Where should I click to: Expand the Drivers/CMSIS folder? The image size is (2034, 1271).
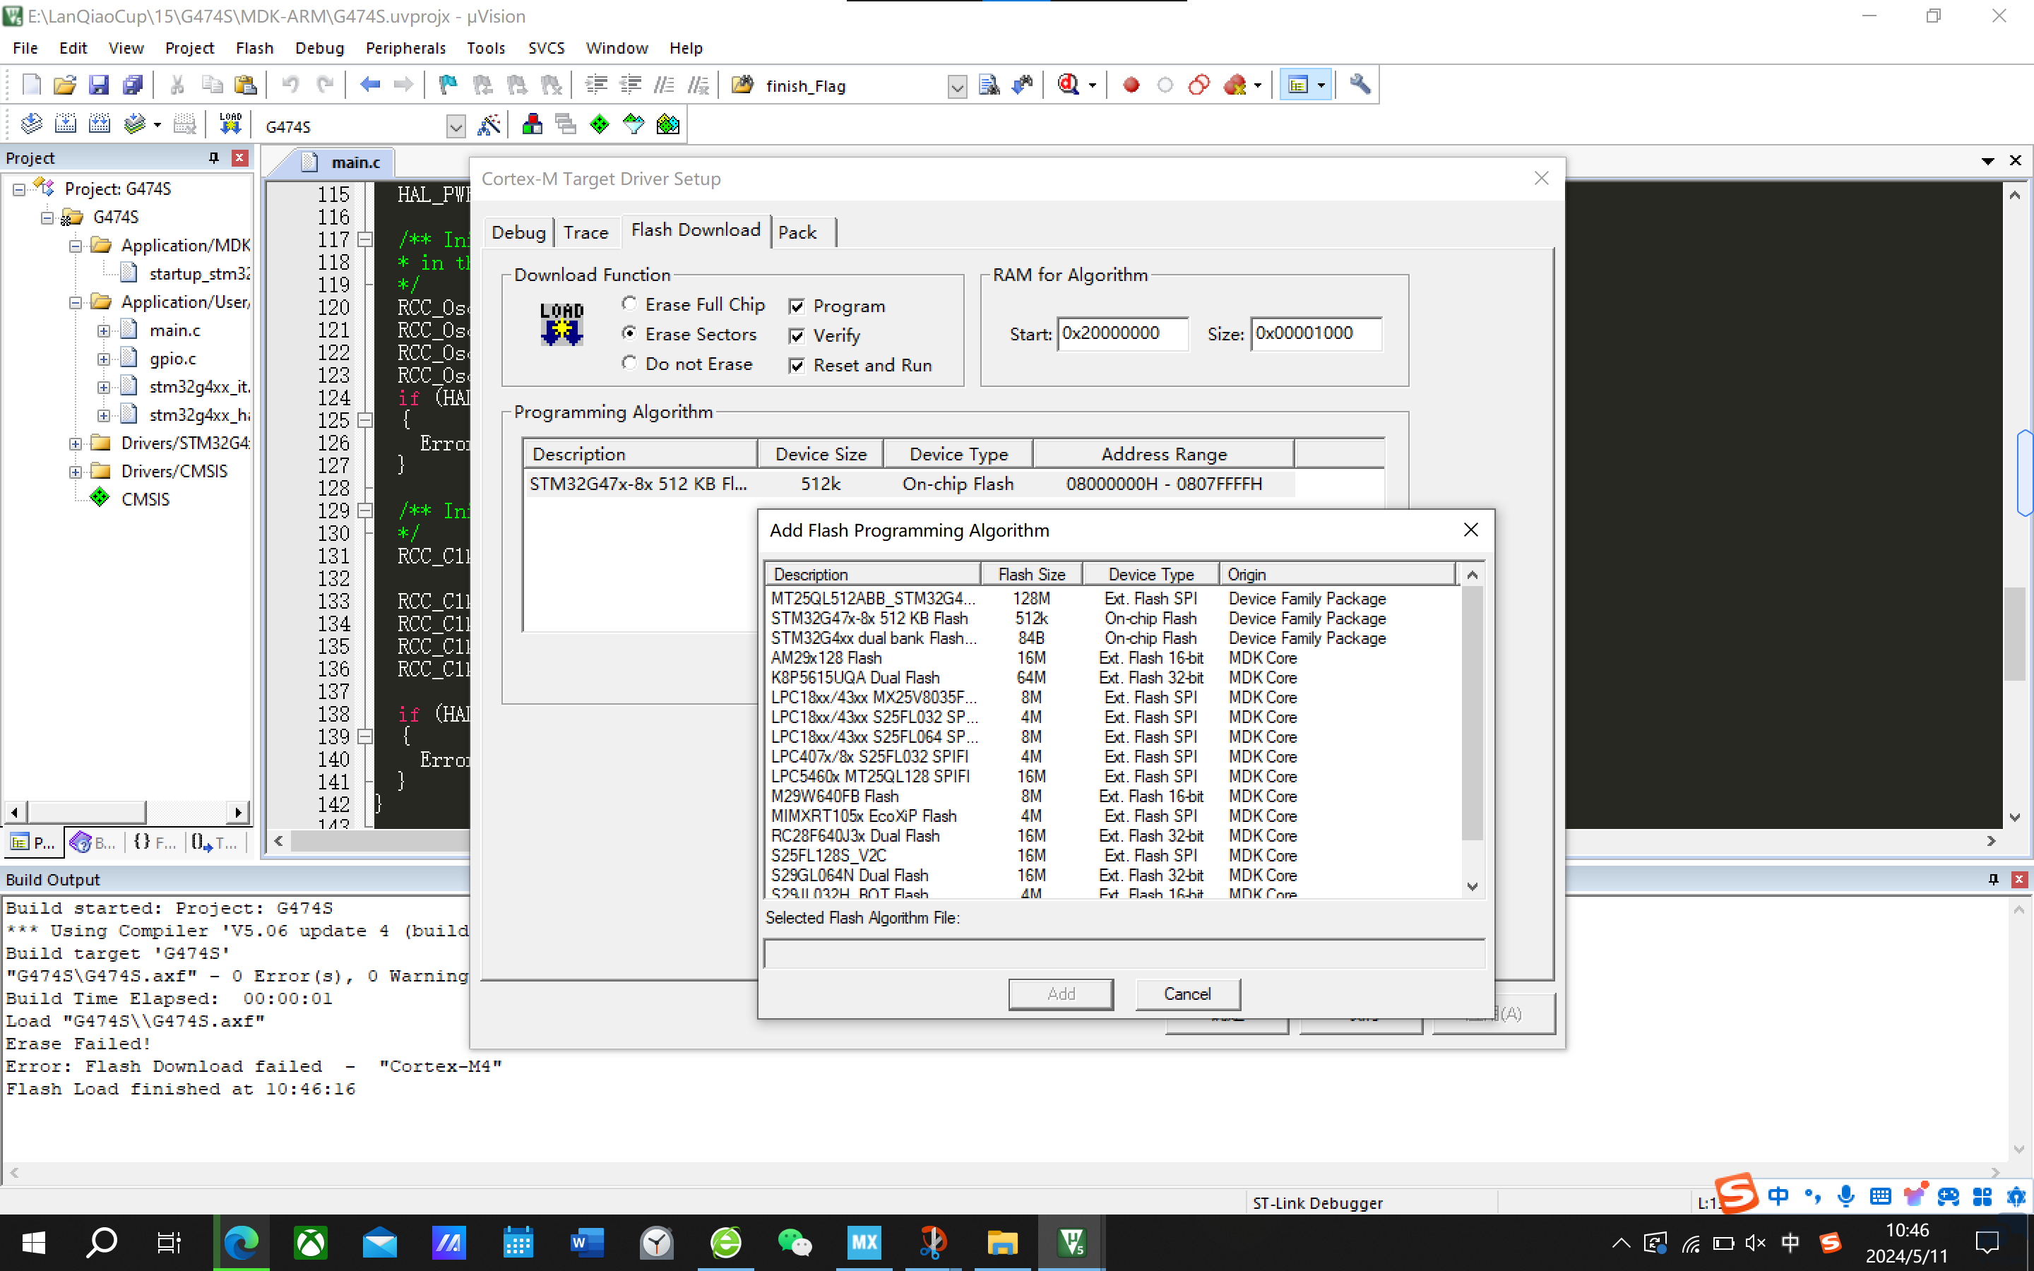[x=75, y=472]
